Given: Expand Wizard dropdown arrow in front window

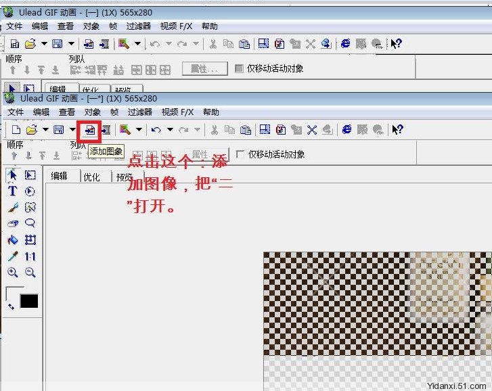Looking at the screenshot, I should tap(139, 129).
